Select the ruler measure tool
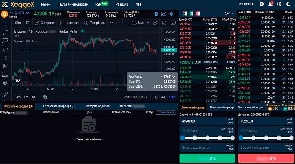This screenshot has width=295, height=164. [x=5, y=94]
